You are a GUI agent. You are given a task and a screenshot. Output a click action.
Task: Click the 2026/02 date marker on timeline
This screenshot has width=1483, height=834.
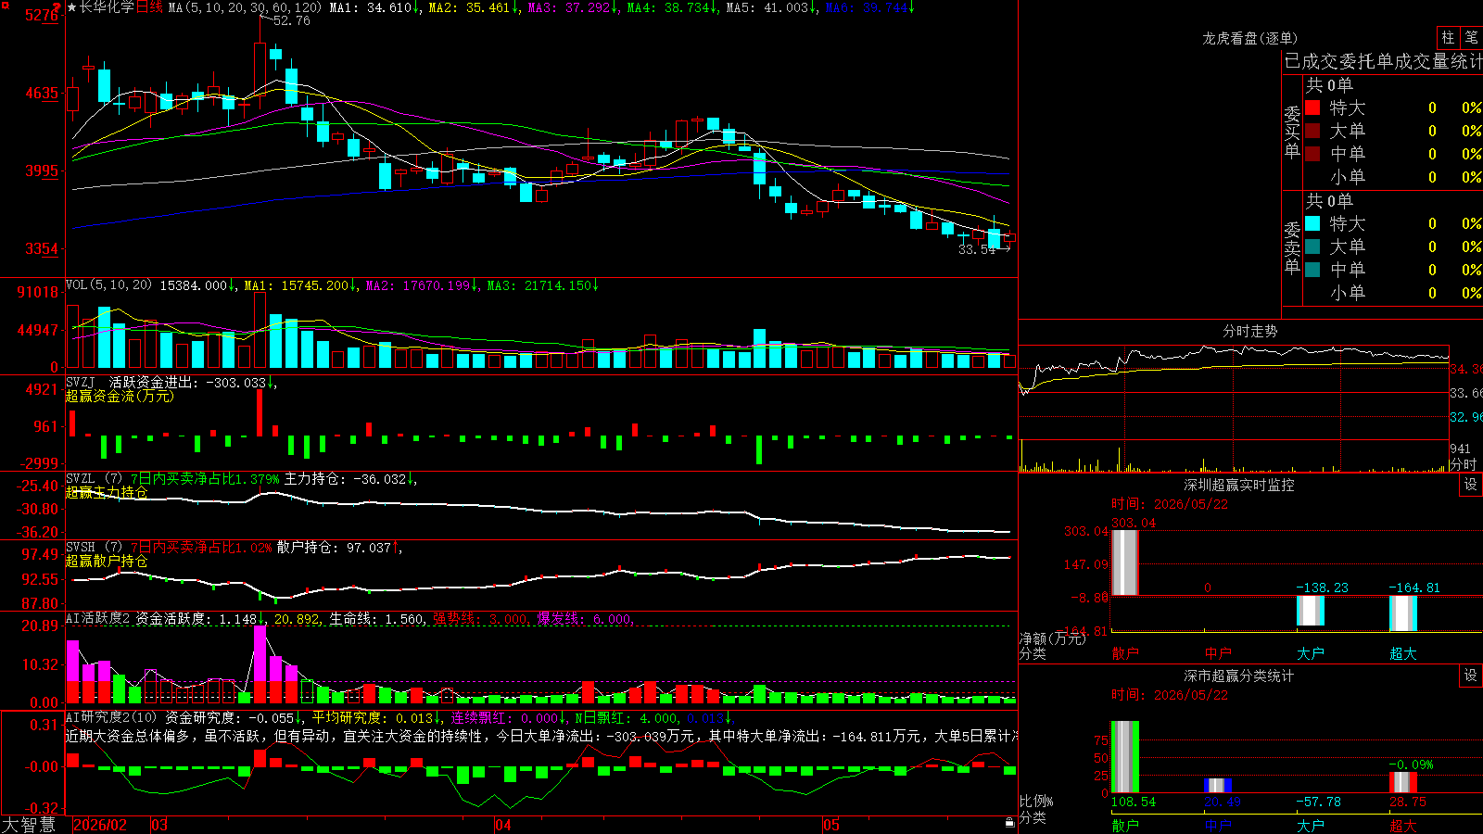[x=99, y=825]
